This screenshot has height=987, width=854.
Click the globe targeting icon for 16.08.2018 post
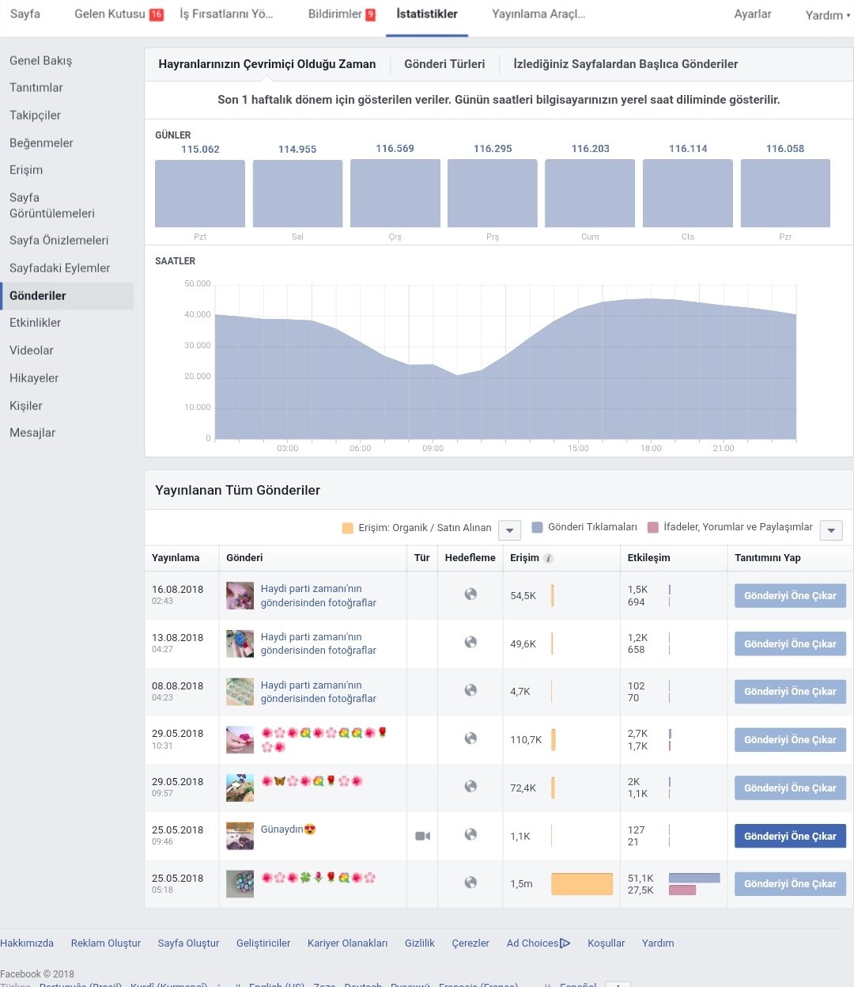point(470,594)
